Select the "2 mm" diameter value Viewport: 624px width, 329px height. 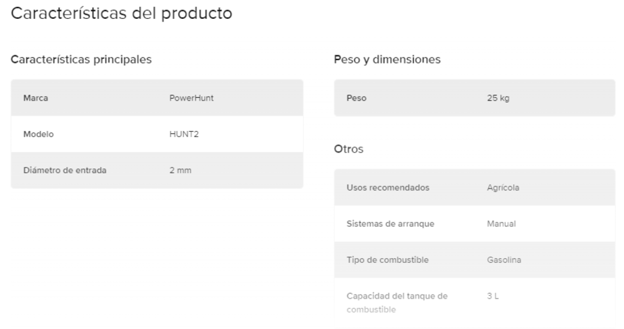pyautogui.click(x=180, y=170)
